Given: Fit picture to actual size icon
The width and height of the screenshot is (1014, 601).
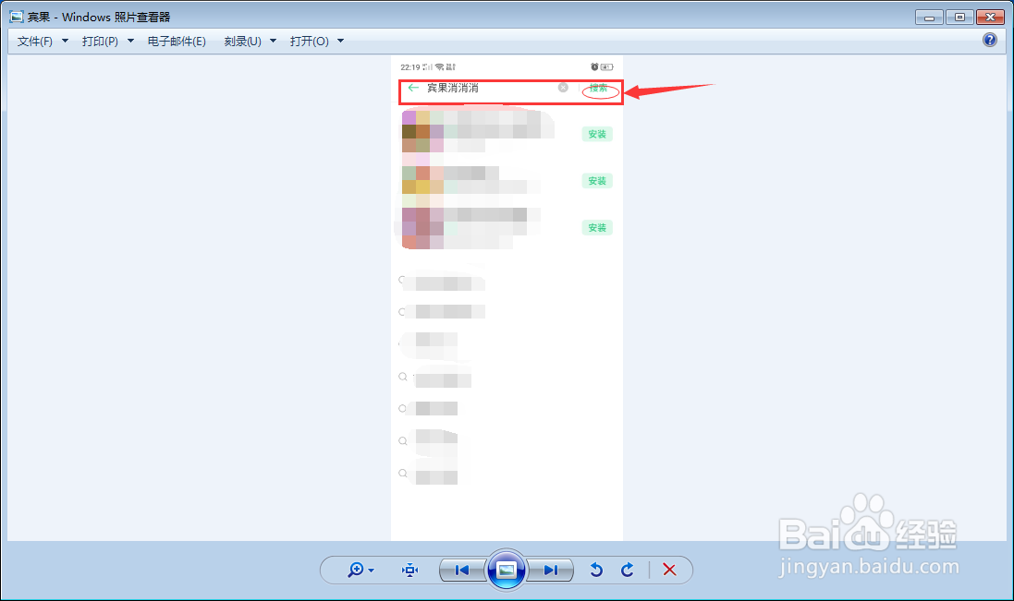Looking at the screenshot, I should [x=410, y=570].
